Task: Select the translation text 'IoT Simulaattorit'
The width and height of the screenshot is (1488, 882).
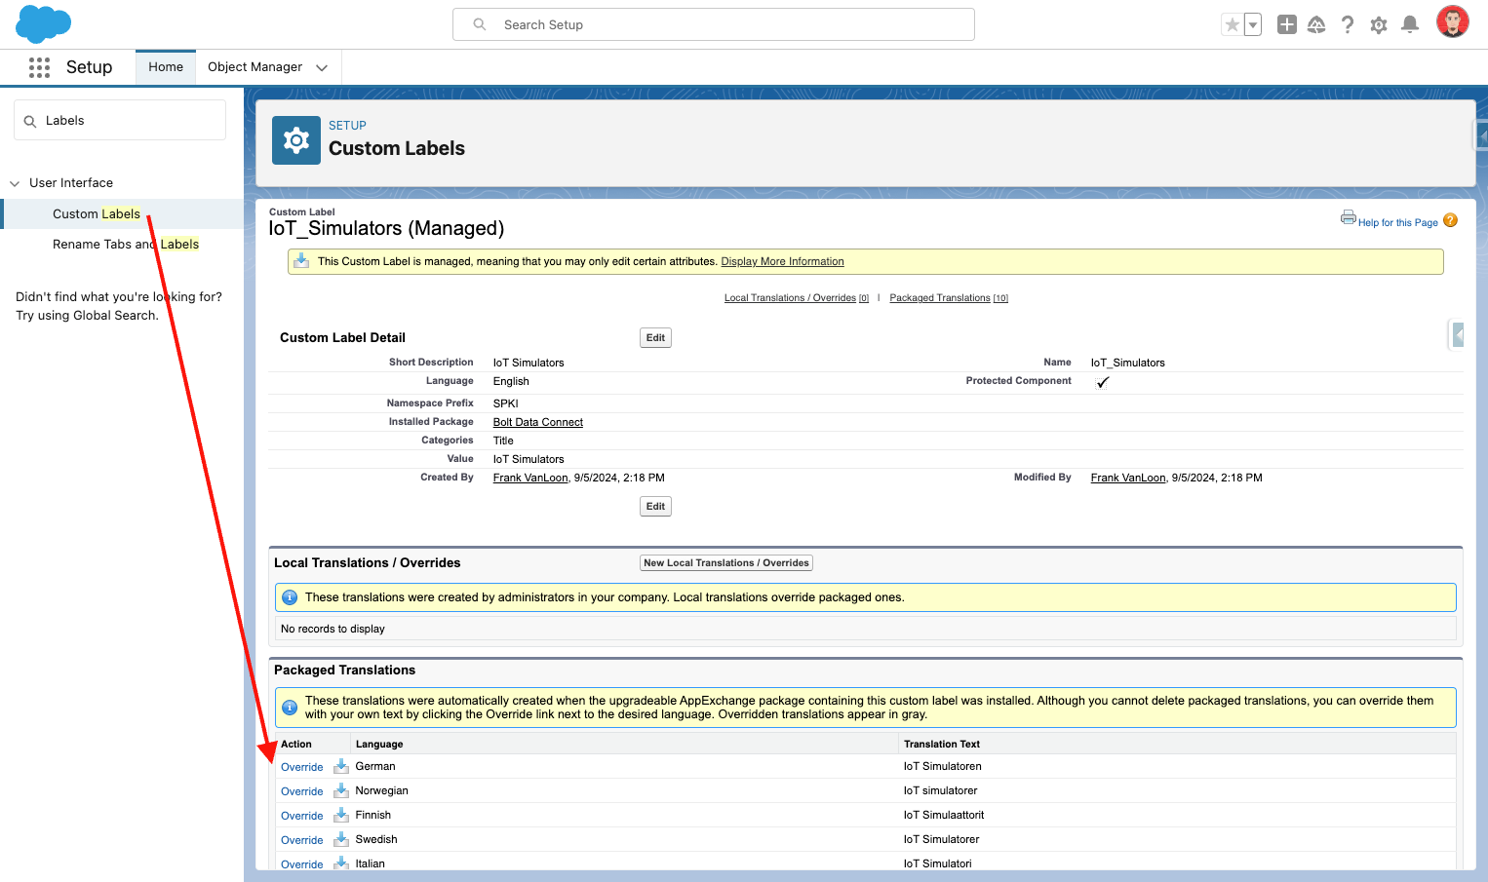Action: [x=944, y=816]
